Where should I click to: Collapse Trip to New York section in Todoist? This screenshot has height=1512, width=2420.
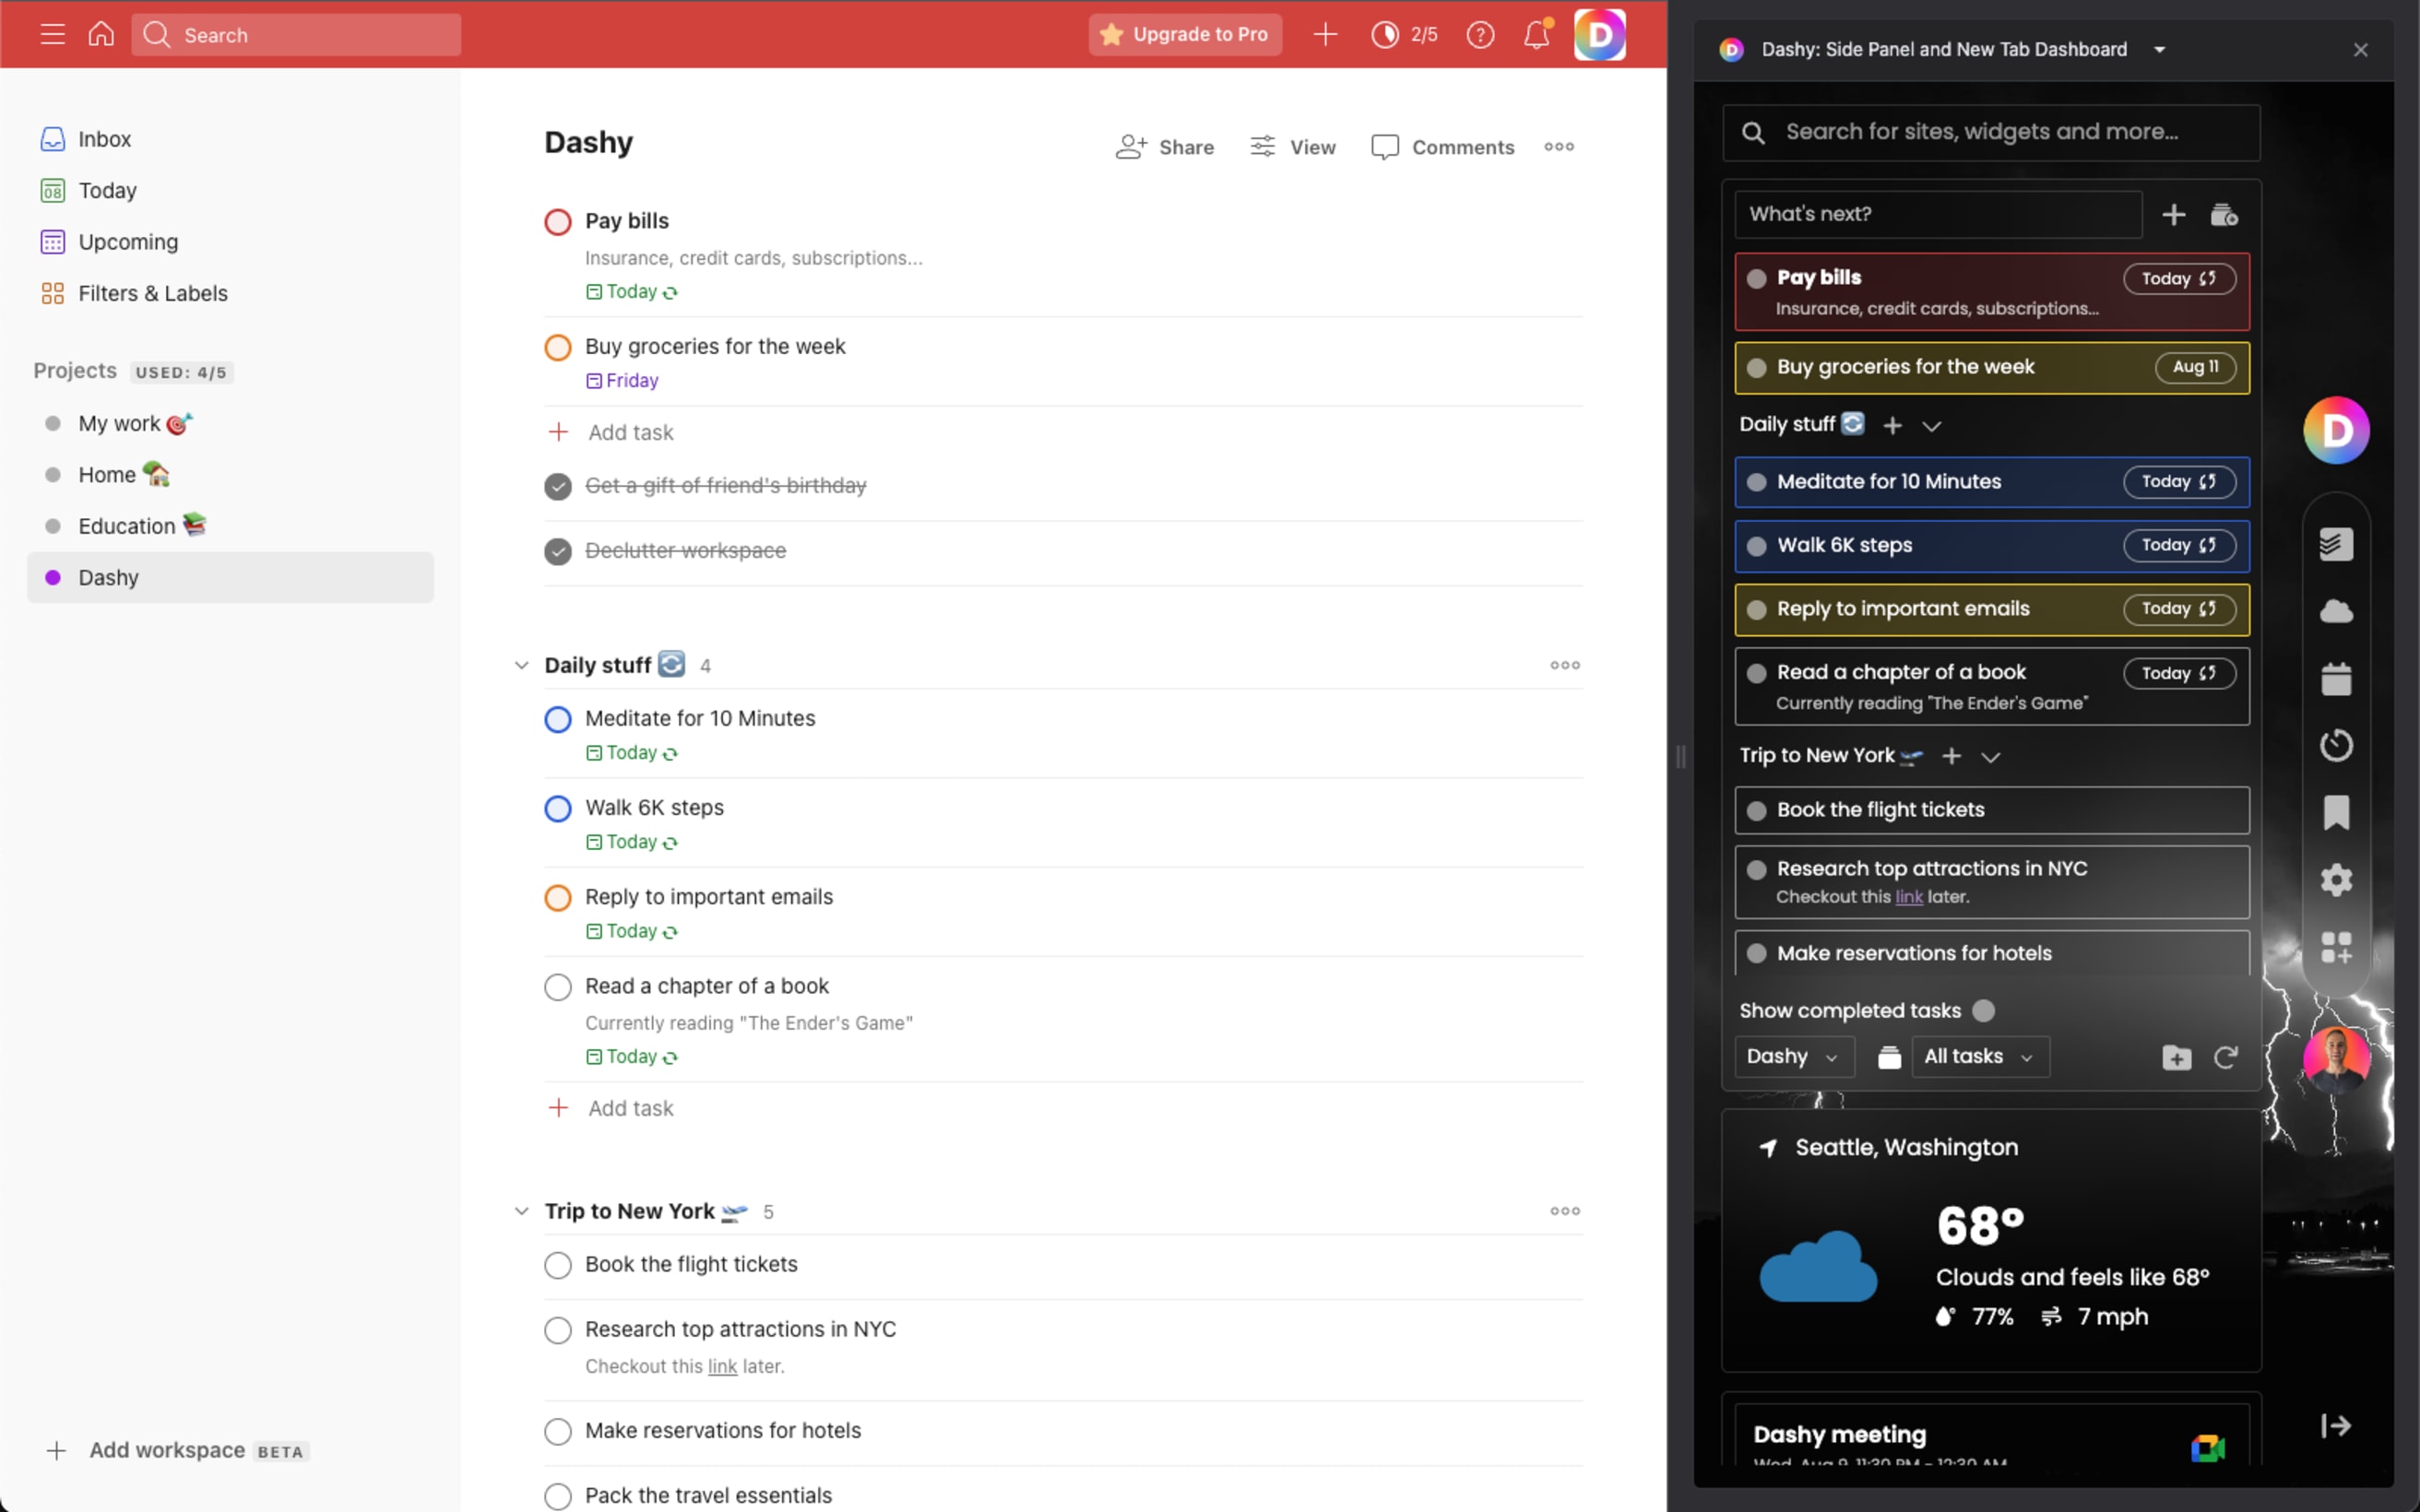521,1211
